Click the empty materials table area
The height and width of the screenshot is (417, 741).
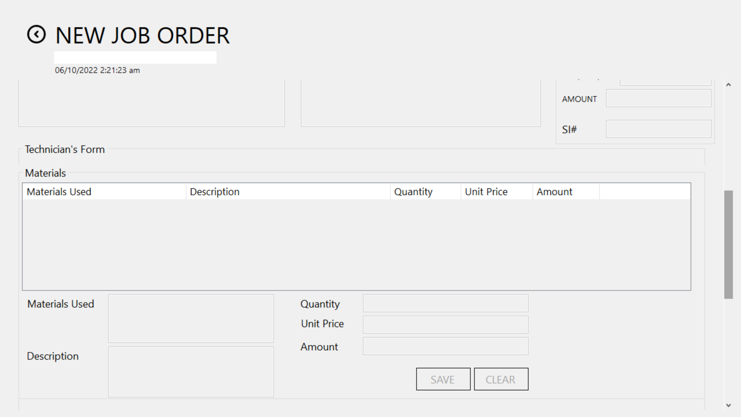pos(356,244)
